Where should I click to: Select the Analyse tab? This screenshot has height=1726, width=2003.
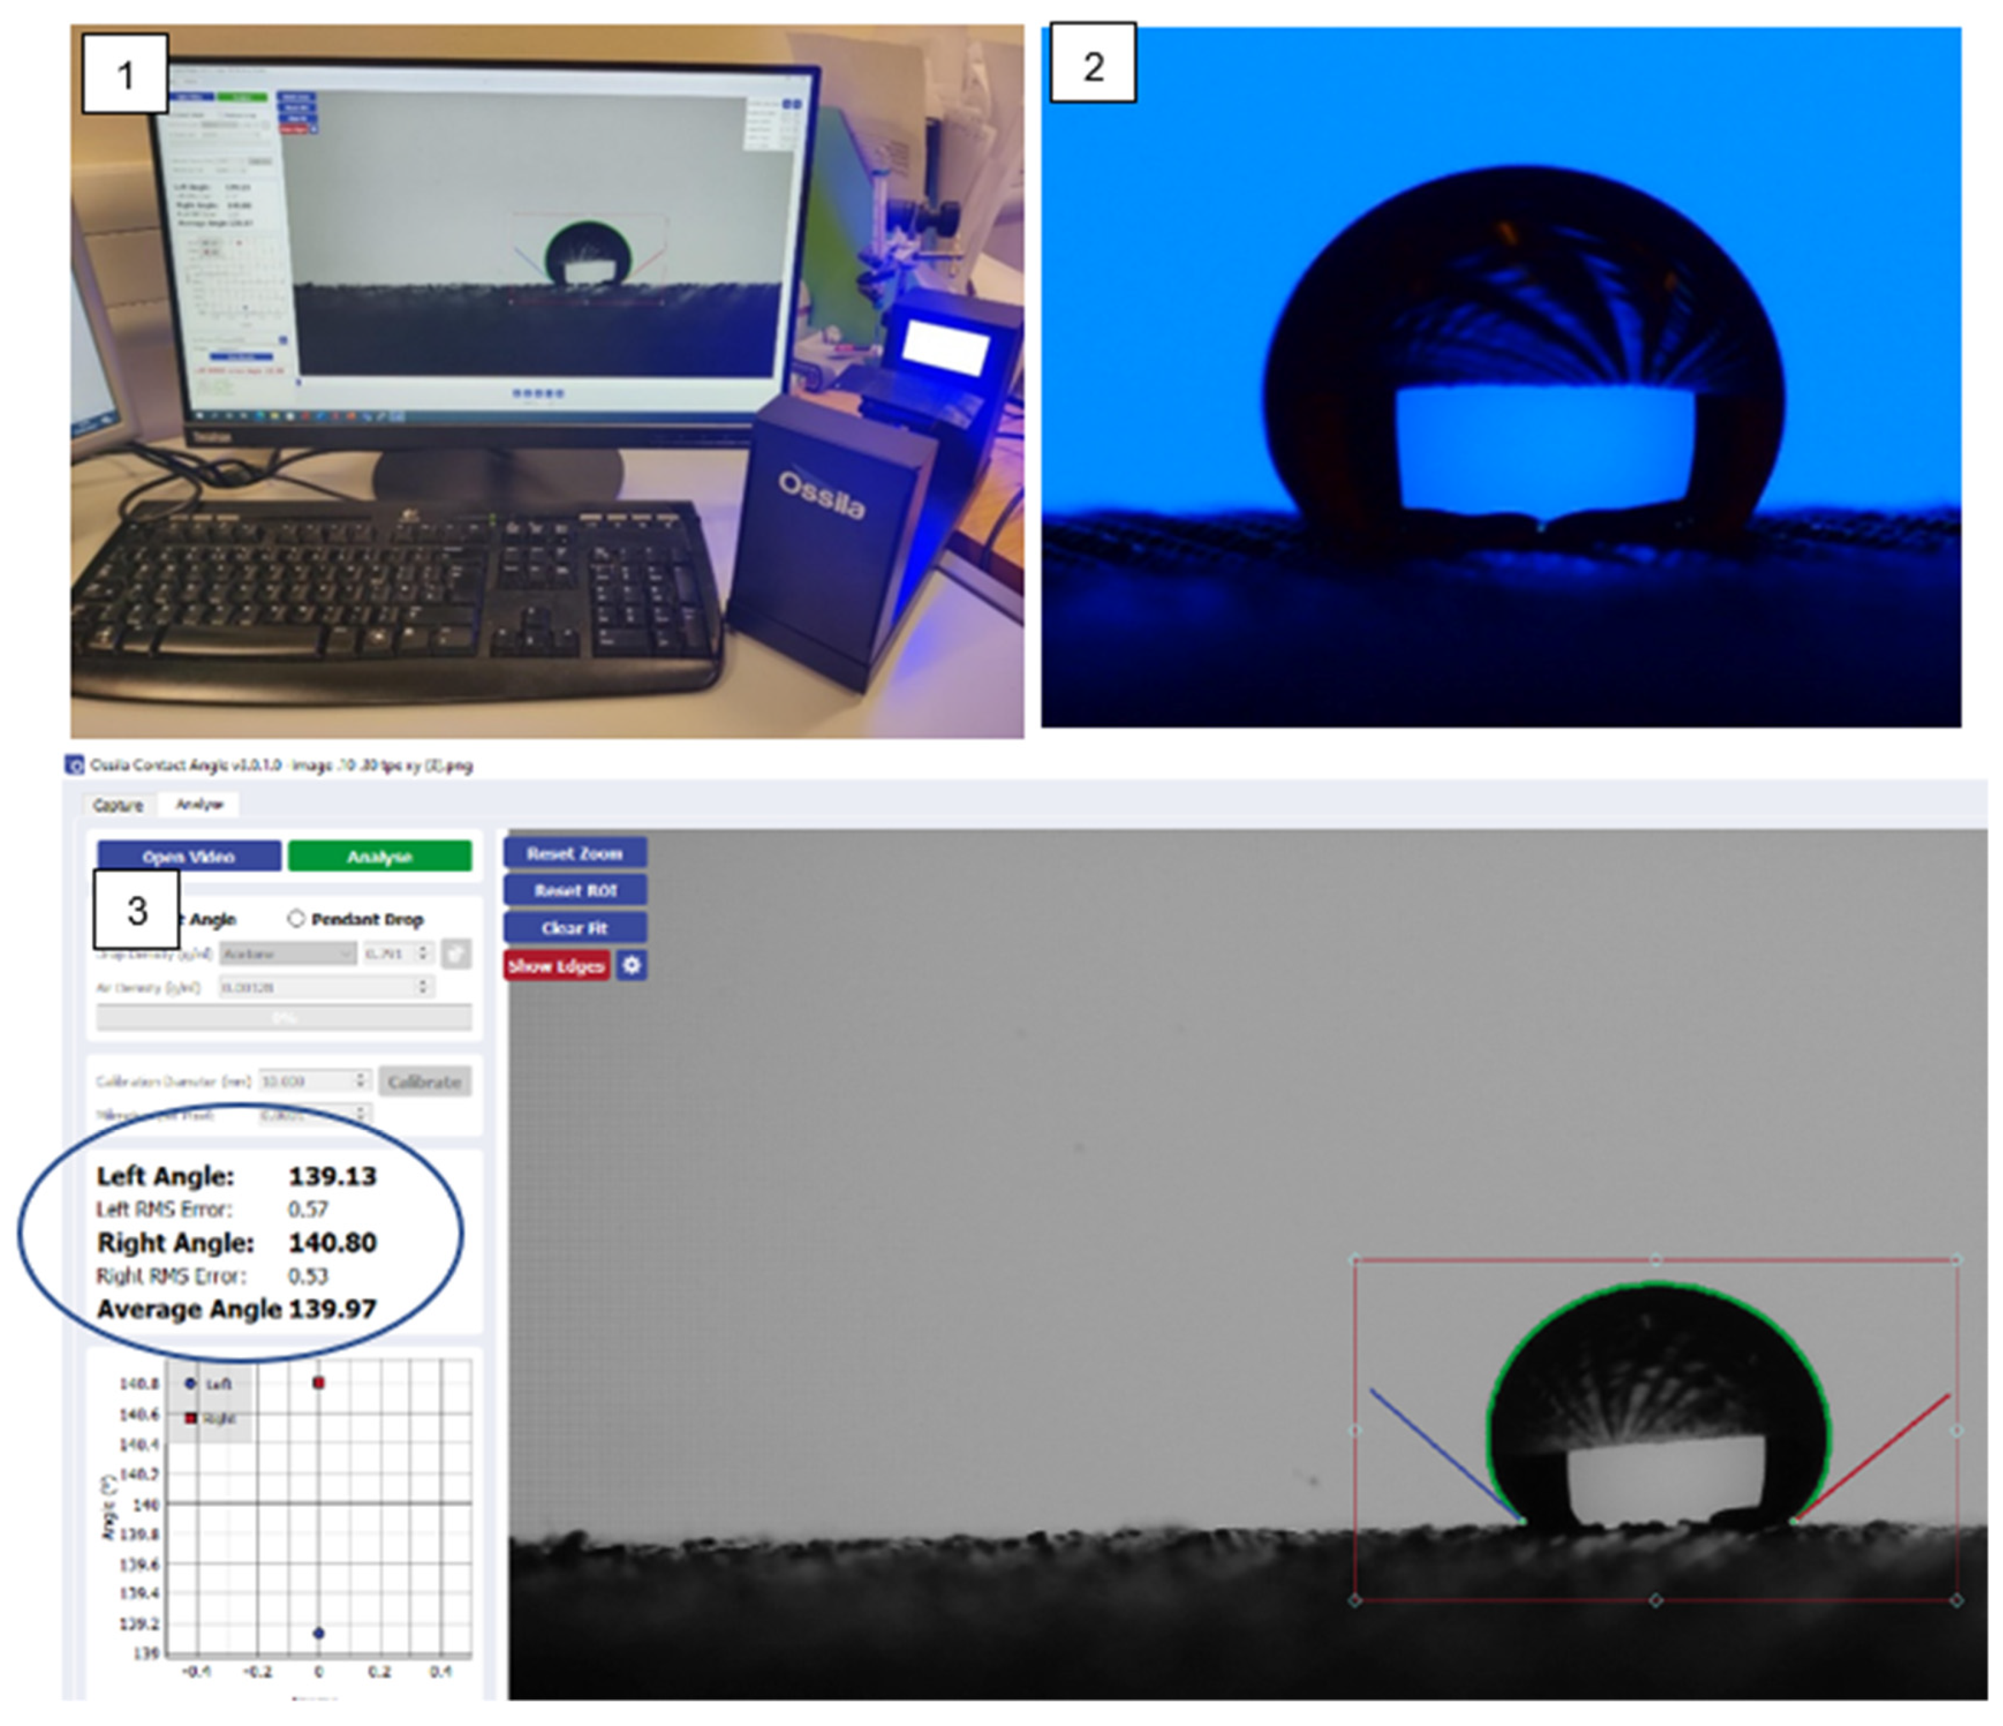[x=199, y=804]
